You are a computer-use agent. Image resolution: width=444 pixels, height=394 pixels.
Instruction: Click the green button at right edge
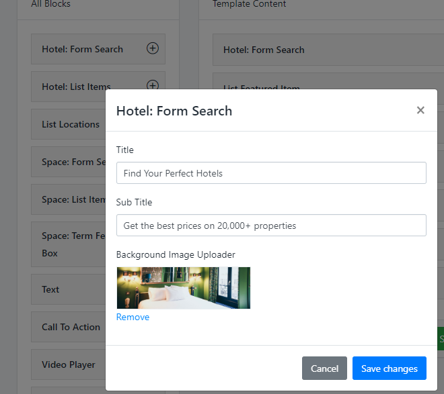(x=441, y=339)
